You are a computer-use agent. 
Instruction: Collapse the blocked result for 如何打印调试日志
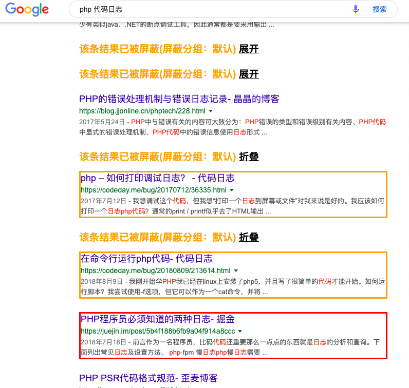(x=249, y=157)
